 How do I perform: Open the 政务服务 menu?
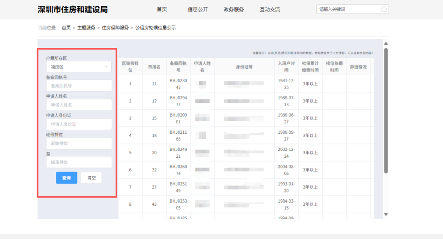[233, 9]
